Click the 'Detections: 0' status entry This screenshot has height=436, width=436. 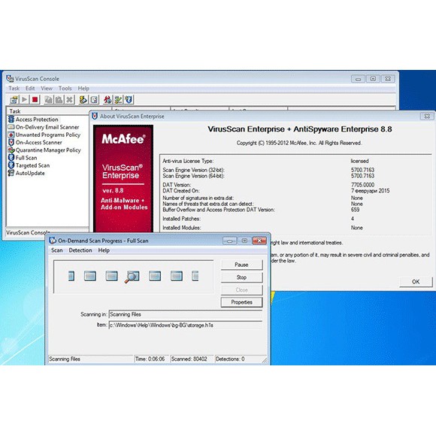pos(230,359)
